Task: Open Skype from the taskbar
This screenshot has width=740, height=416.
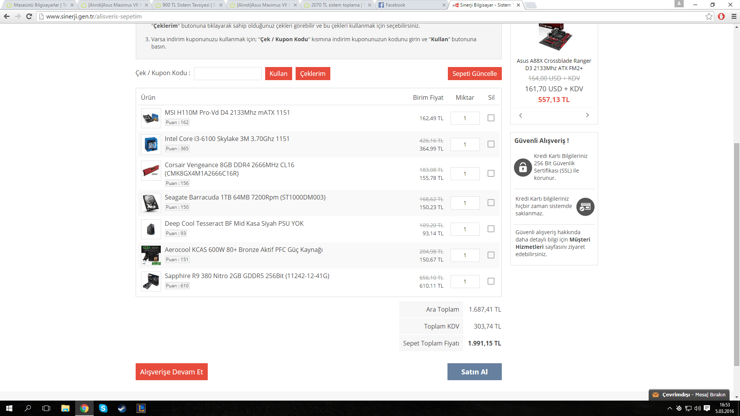Action: 103,408
